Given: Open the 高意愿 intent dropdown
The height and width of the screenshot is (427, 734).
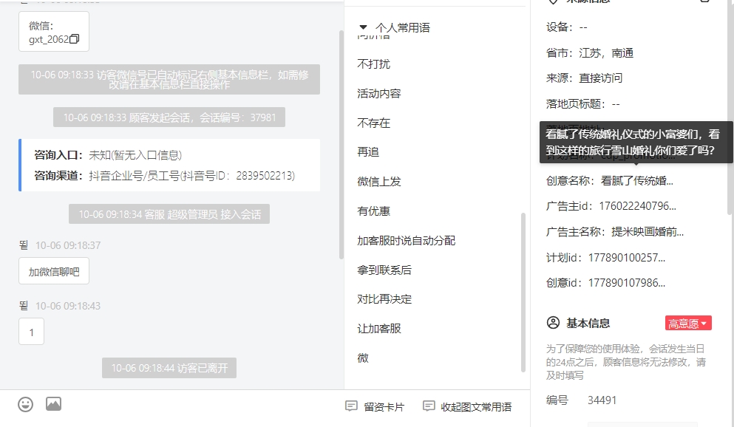Looking at the screenshot, I should point(688,323).
